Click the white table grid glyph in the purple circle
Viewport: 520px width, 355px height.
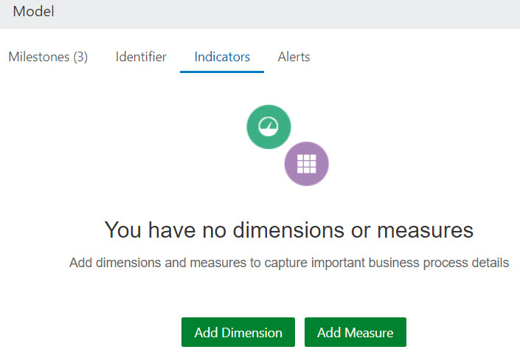(306, 164)
